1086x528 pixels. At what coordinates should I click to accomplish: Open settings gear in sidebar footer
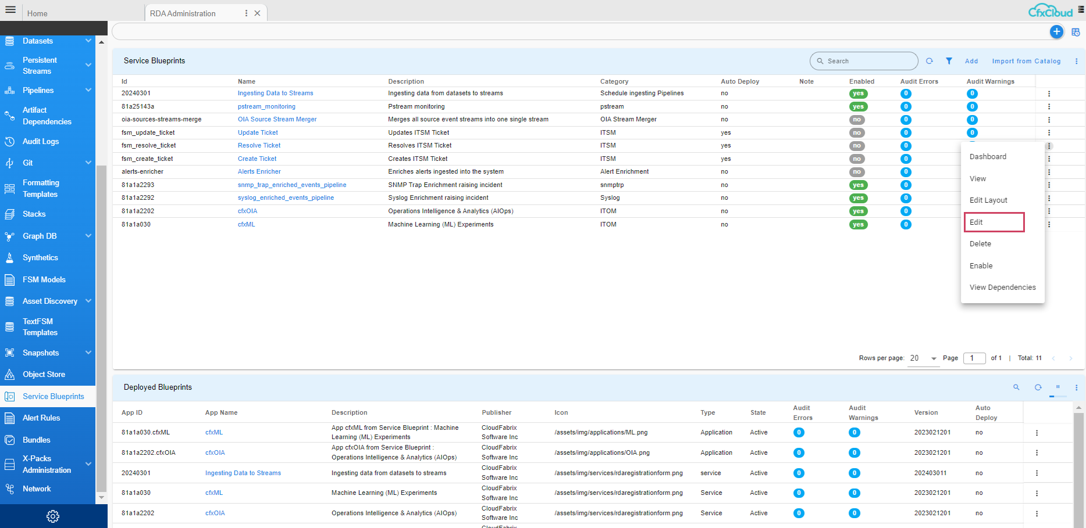tap(53, 516)
